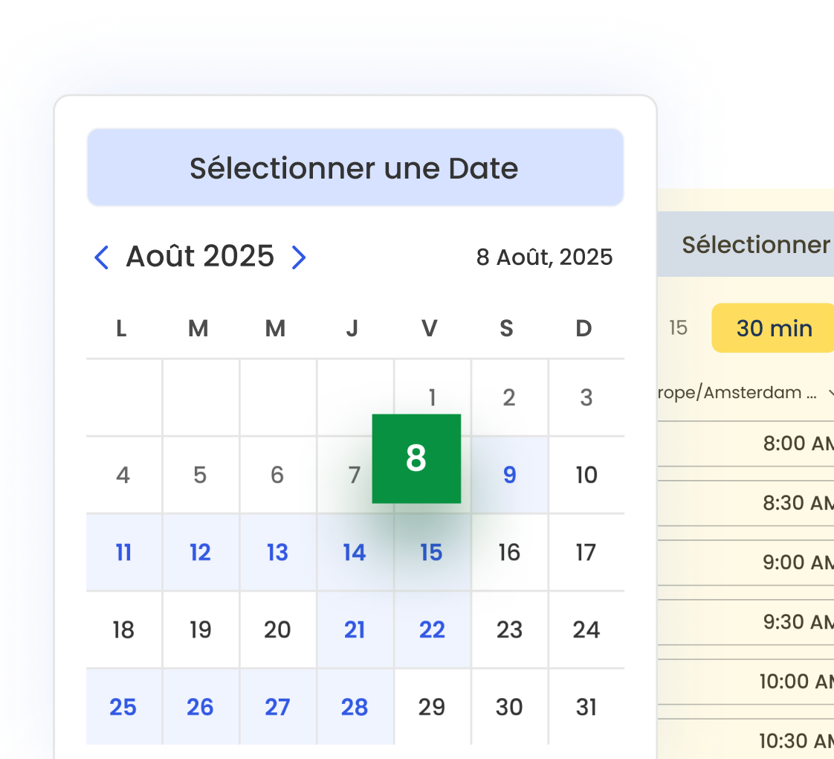The height and width of the screenshot is (759, 834).
Task: Choose the 14th of Août
Action: coord(355,552)
